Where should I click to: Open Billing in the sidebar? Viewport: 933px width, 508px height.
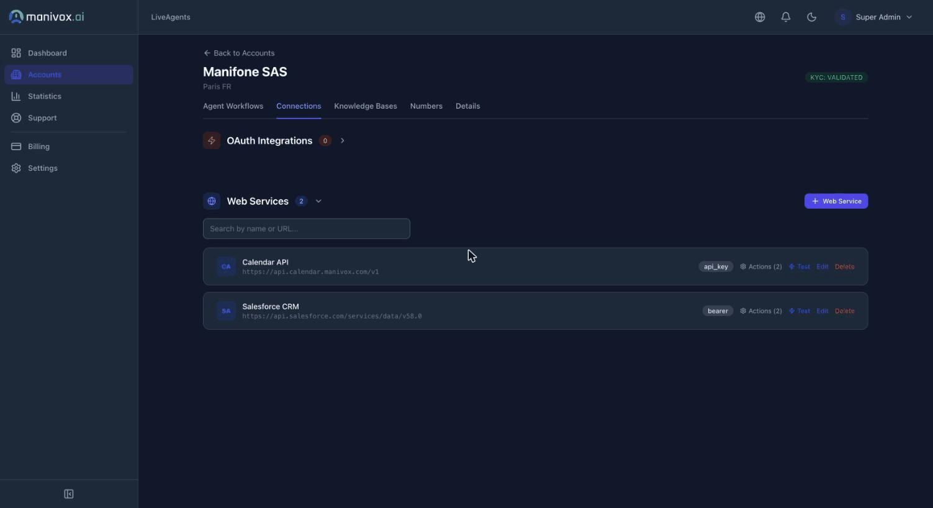point(68,147)
